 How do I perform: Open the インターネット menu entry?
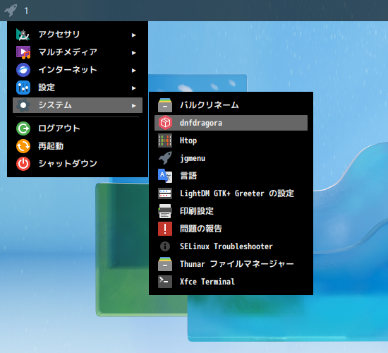[78, 70]
